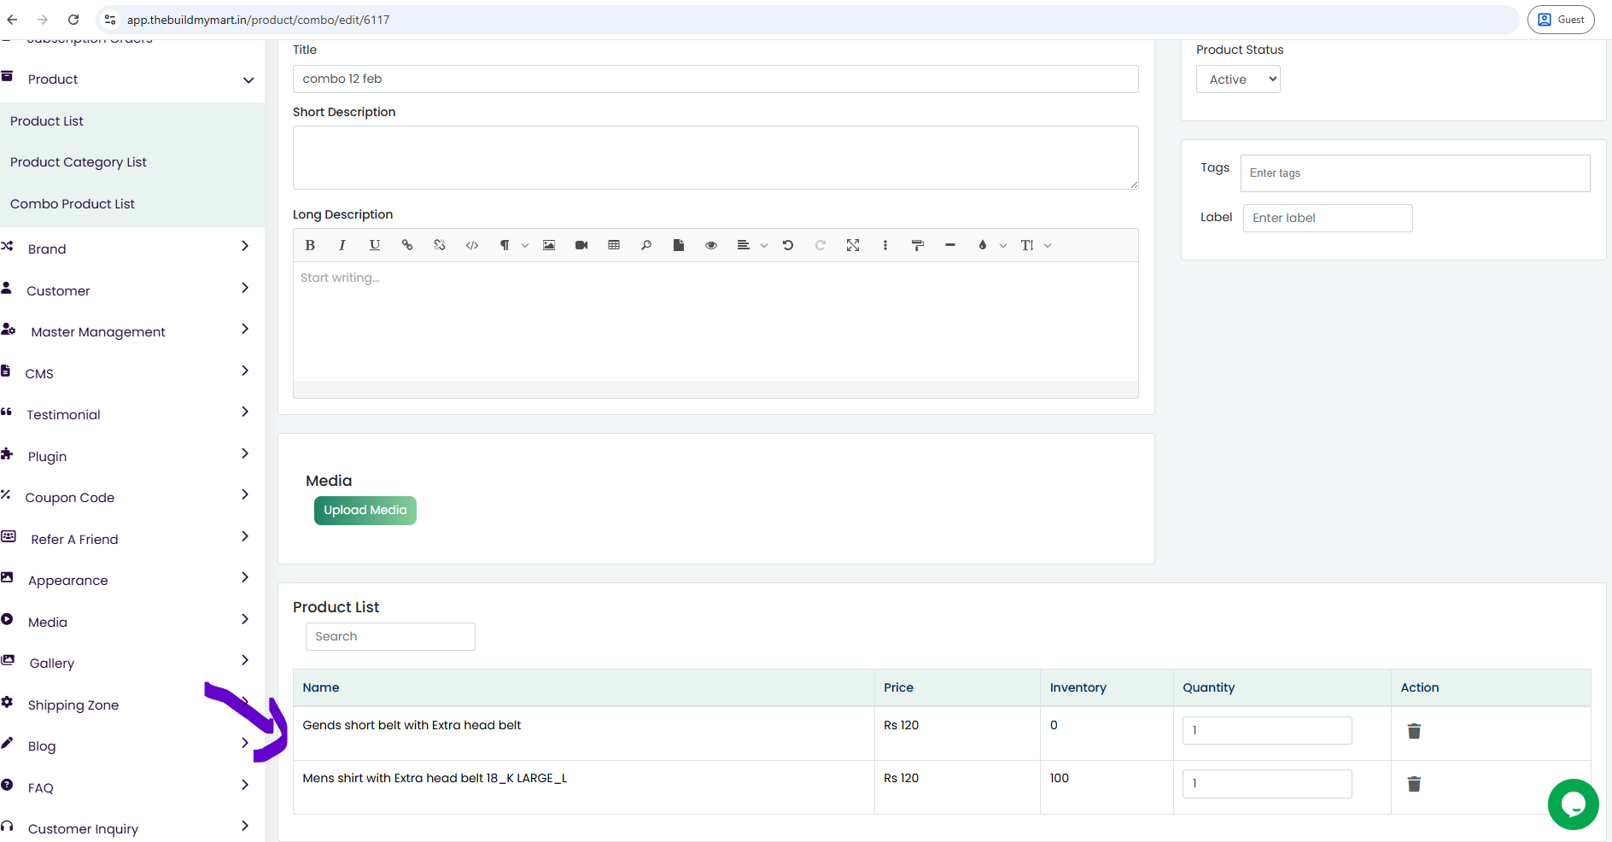Expand the text alignment dropdown arrow
Image resolution: width=1612 pixels, height=842 pixels.
764,246
